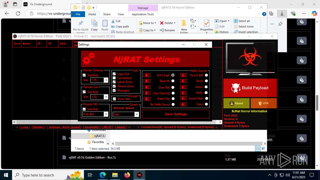Screen dimensions: 320x180
Task: Switch to Share tab in Explorer
Action: tap(107, 14)
